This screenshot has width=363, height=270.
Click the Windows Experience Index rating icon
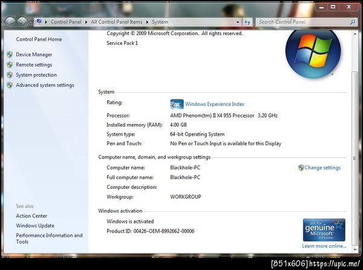(x=177, y=104)
